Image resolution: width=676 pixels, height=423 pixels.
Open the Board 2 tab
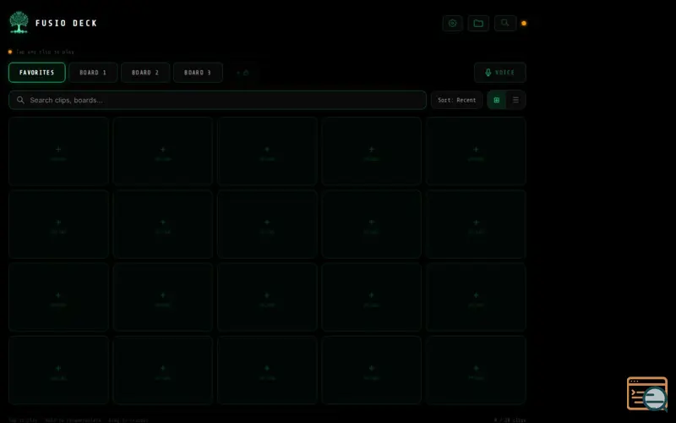(145, 73)
